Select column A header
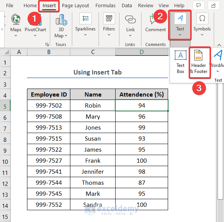 pyautogui.click(x=19, y=52)
